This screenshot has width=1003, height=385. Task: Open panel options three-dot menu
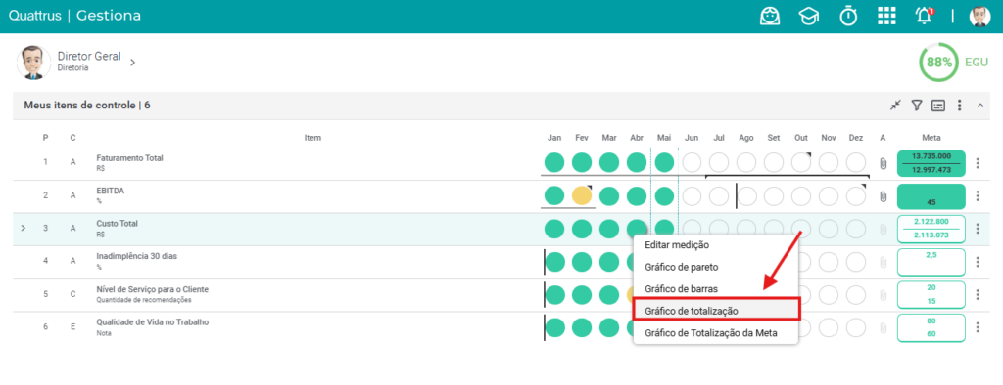(959, 106)
